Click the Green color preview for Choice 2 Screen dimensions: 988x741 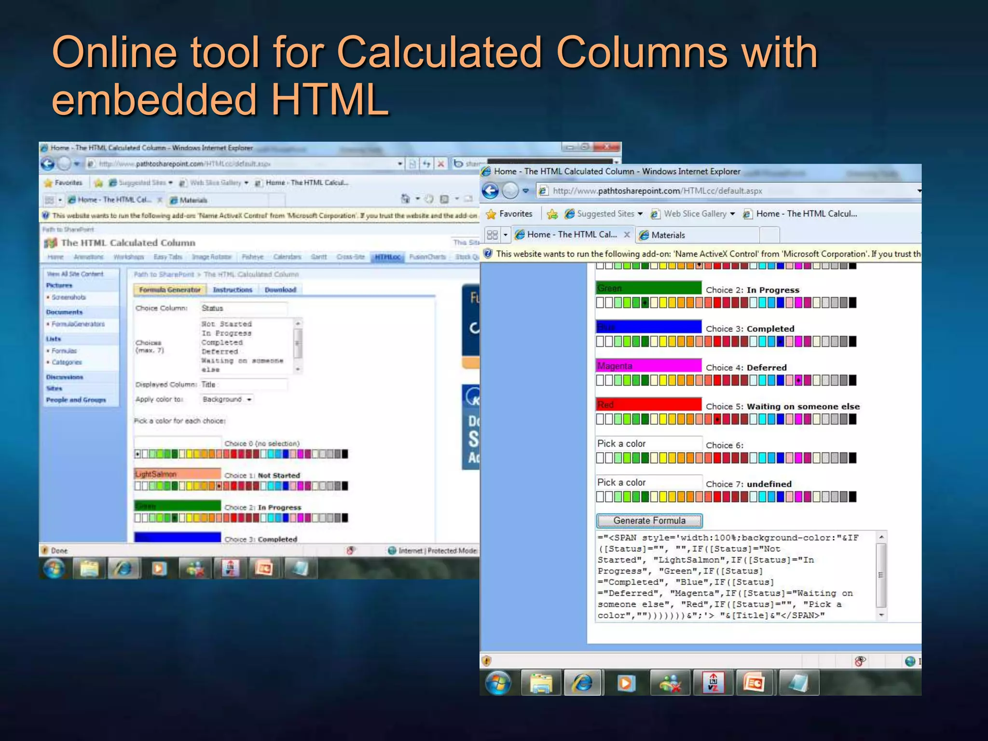click(x=648, y=288)
